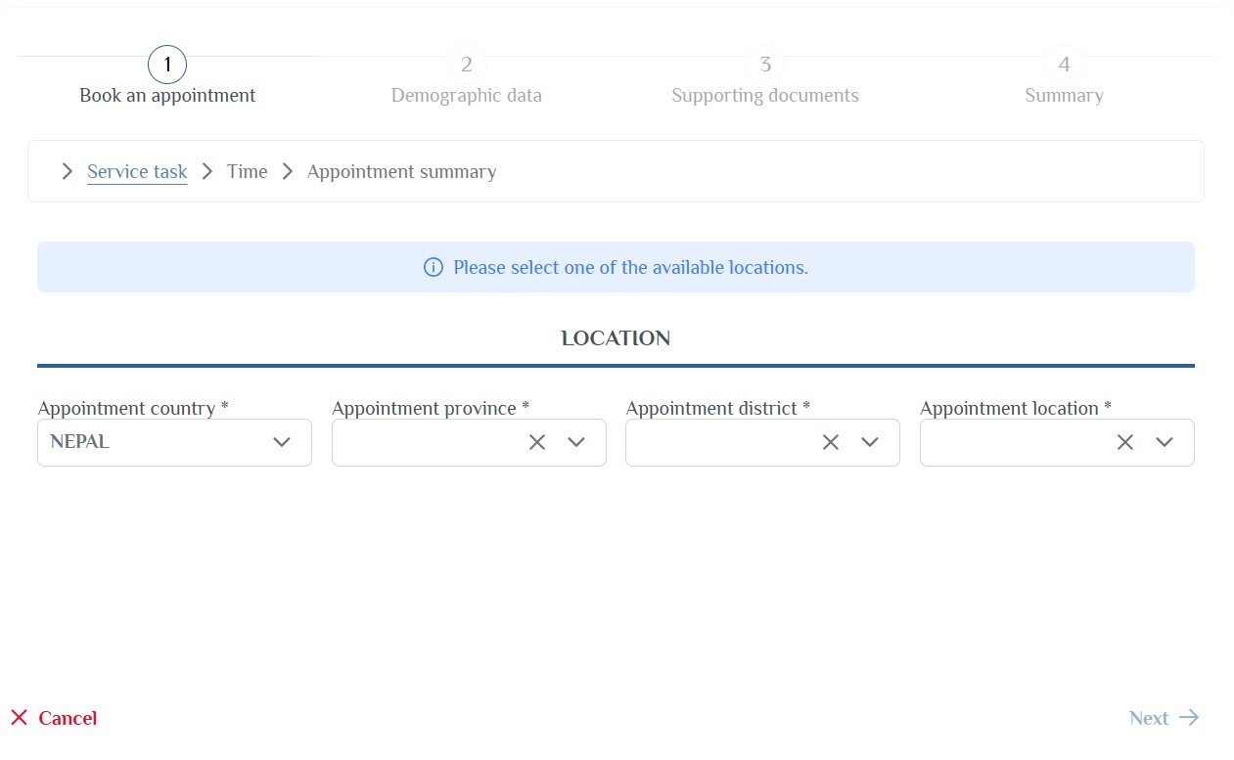Click inside the Appointment district field
Viewport: 1234px width, 760px height.
point(762,442)
